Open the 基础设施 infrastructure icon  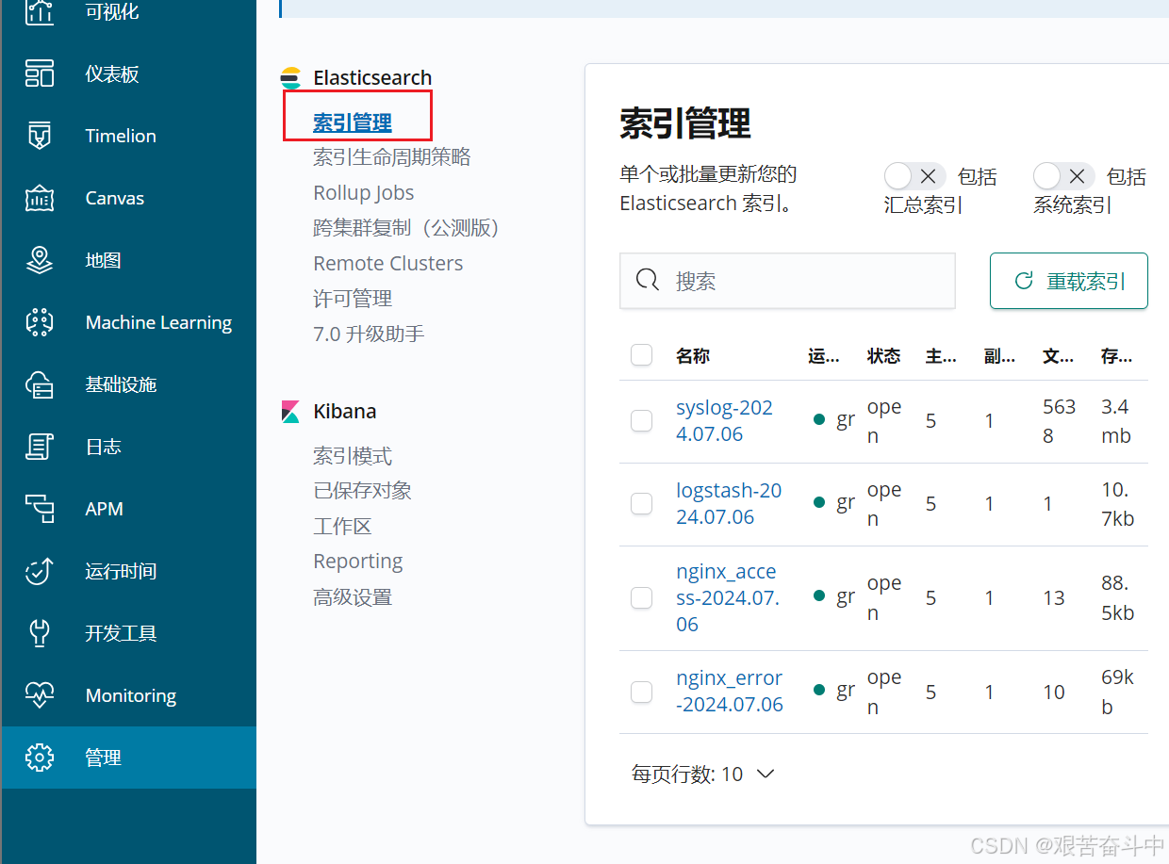click(x=40, y=384)
